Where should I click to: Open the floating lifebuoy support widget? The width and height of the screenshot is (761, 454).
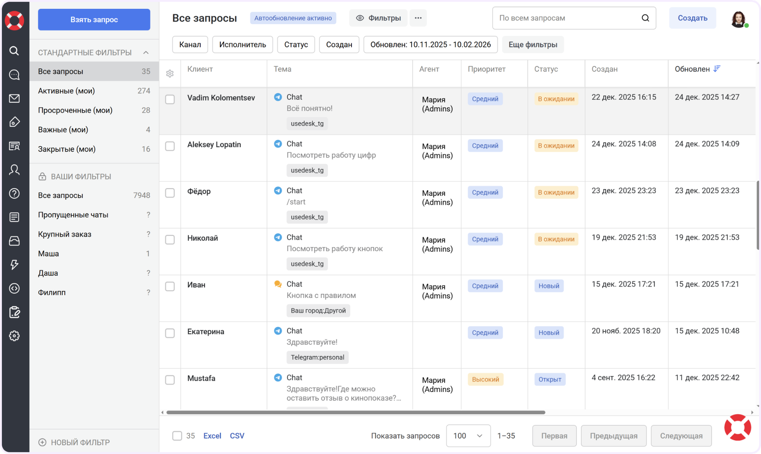737,427
